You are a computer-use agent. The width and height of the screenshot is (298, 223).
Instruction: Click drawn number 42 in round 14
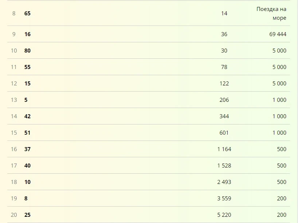[27, 116]
